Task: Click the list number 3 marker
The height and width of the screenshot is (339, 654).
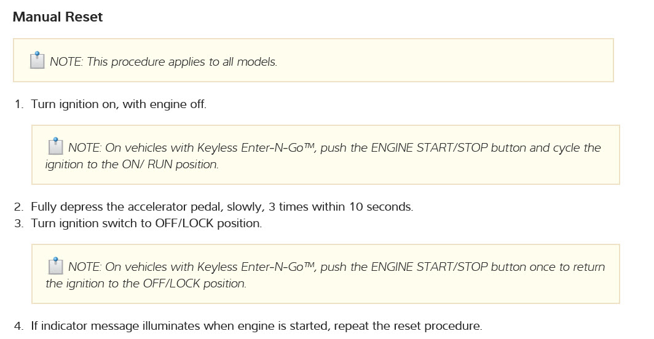Action: point(18,224)
